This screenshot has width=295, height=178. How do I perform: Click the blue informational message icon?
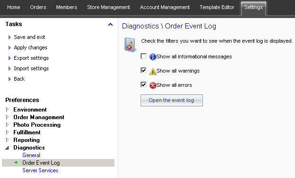click(x=152, y=56)
